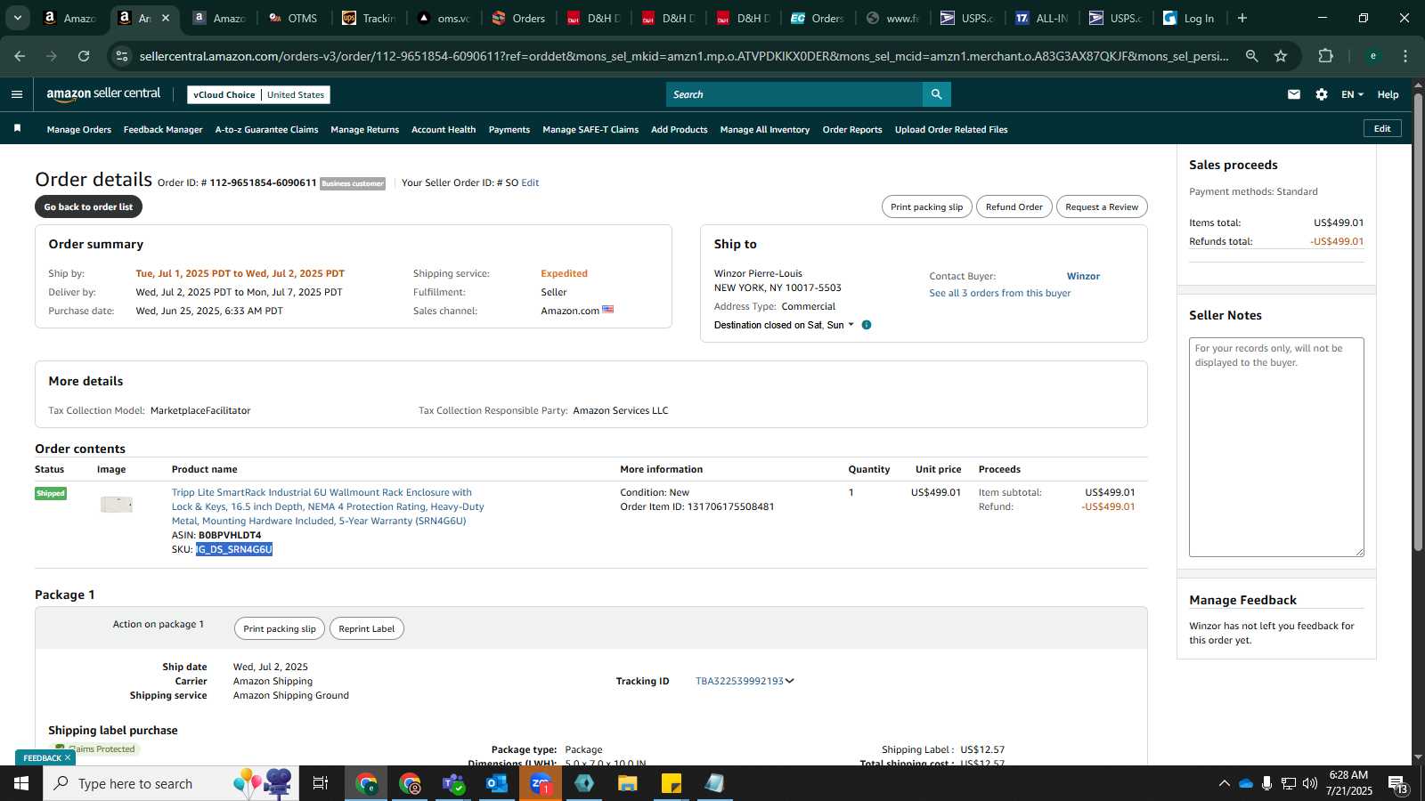Open the tab search dropdown in Chrome
1425x801 pixels.
coord(17,18)
